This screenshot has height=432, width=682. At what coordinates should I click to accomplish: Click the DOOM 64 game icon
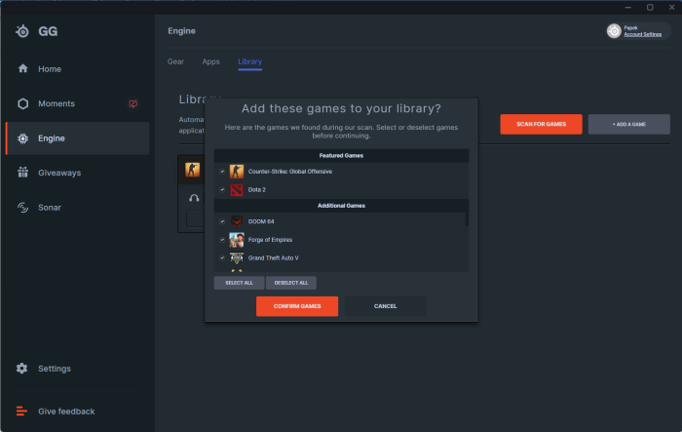[x=237, y=221]
